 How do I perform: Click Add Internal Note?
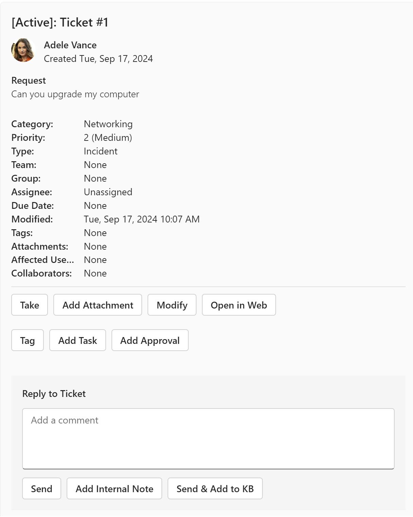tap(114, 489)
